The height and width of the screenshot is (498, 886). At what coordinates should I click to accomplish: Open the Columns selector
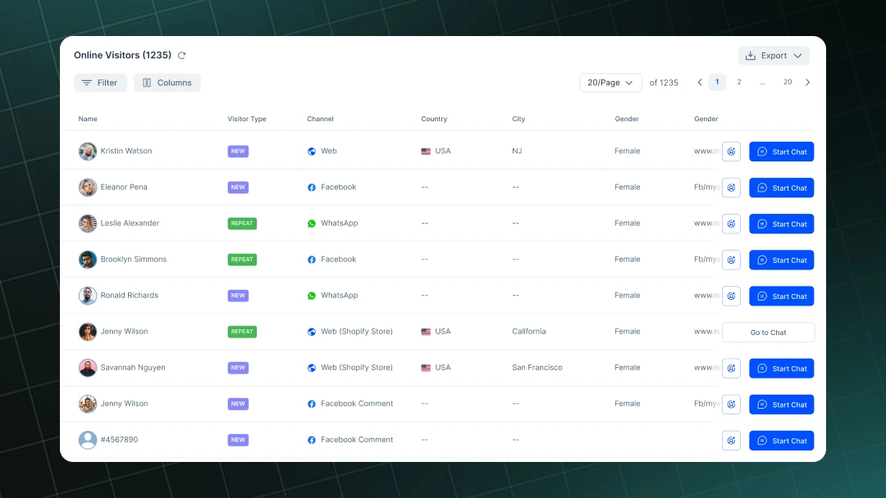[167, 83]
